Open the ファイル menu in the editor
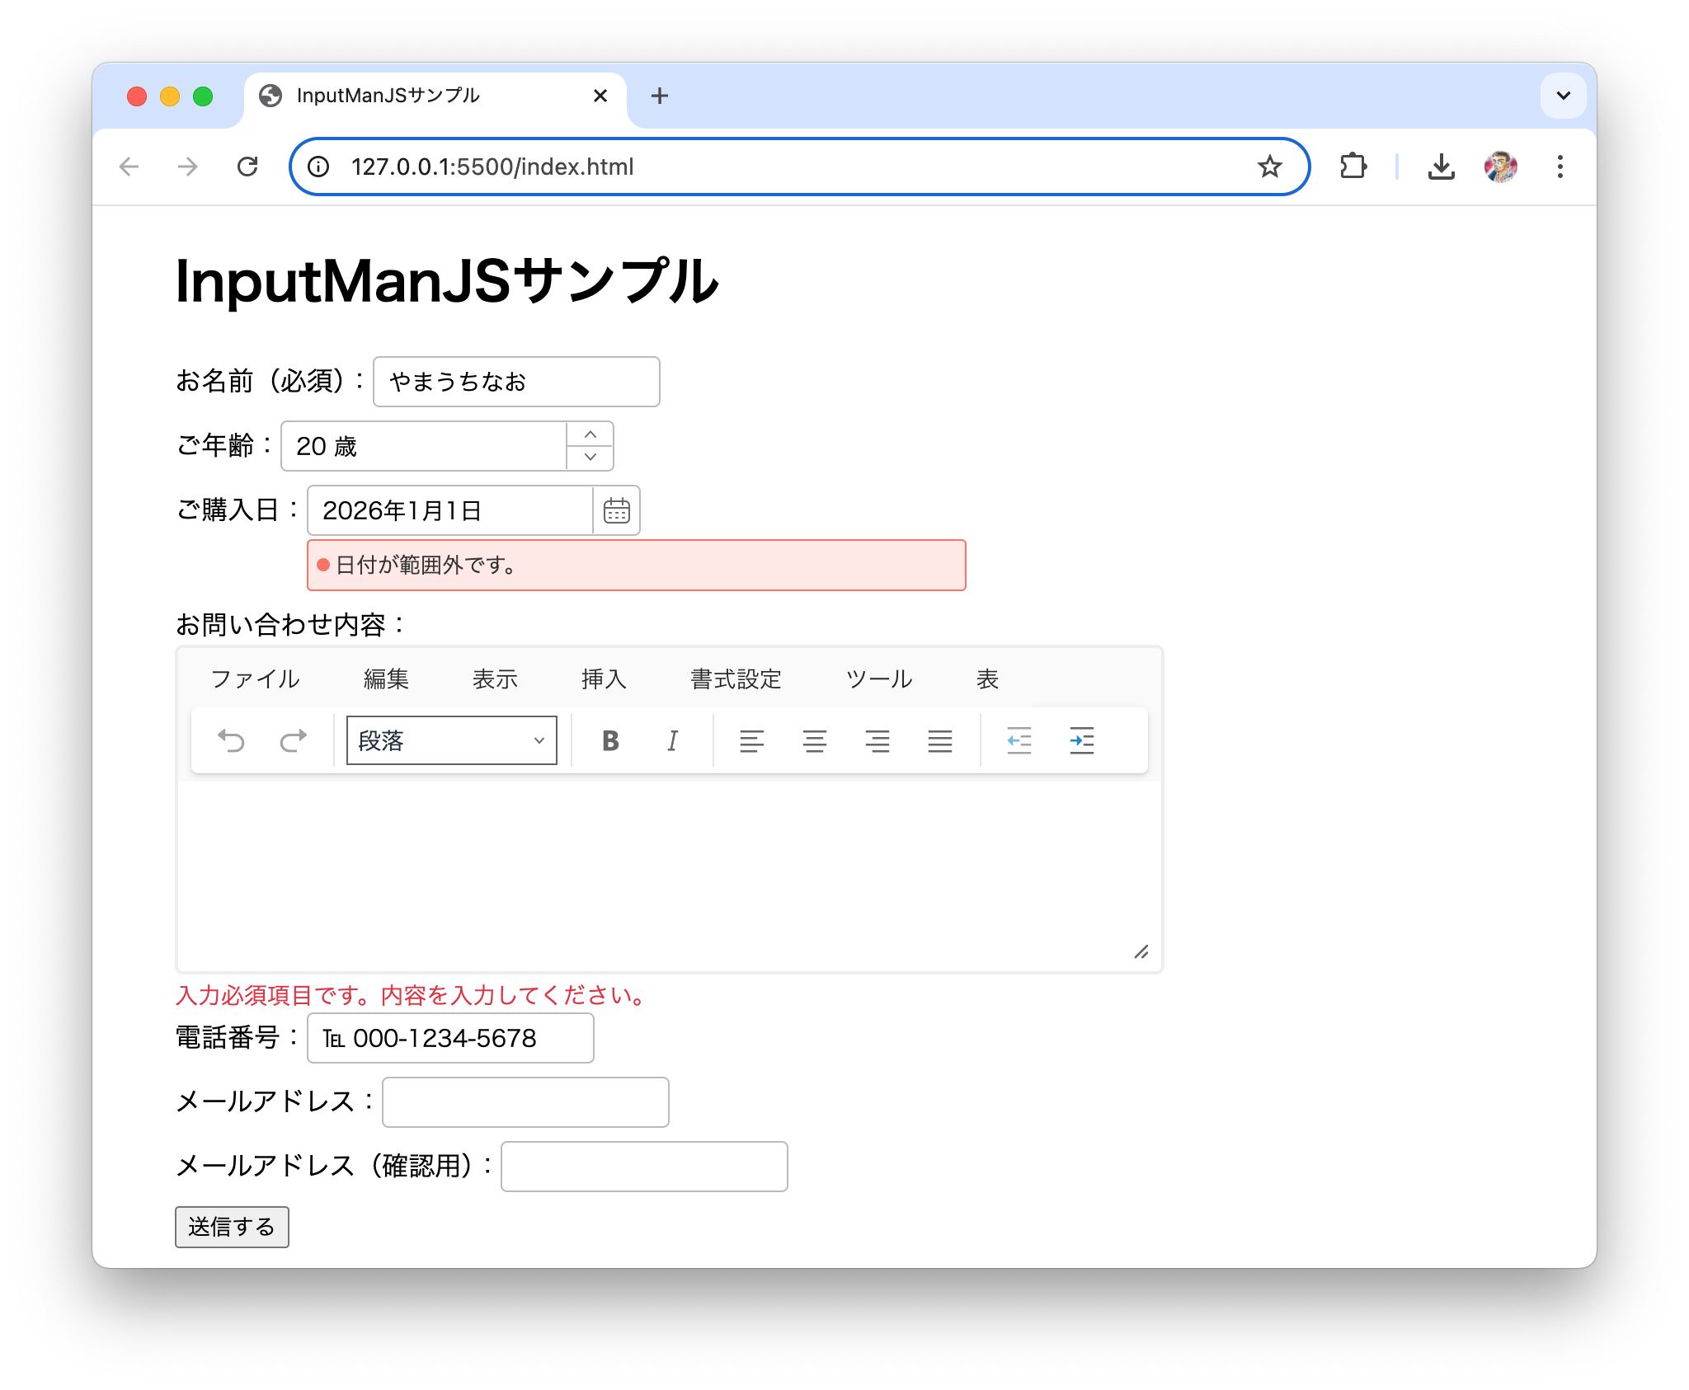The image size is (1689, 1390). point(255,679)
